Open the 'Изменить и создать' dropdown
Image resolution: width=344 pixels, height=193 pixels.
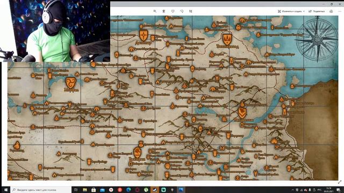291,11
